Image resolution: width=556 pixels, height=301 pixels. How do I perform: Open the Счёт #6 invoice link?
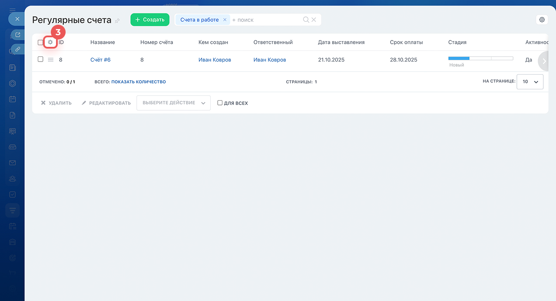click(100, 60)
